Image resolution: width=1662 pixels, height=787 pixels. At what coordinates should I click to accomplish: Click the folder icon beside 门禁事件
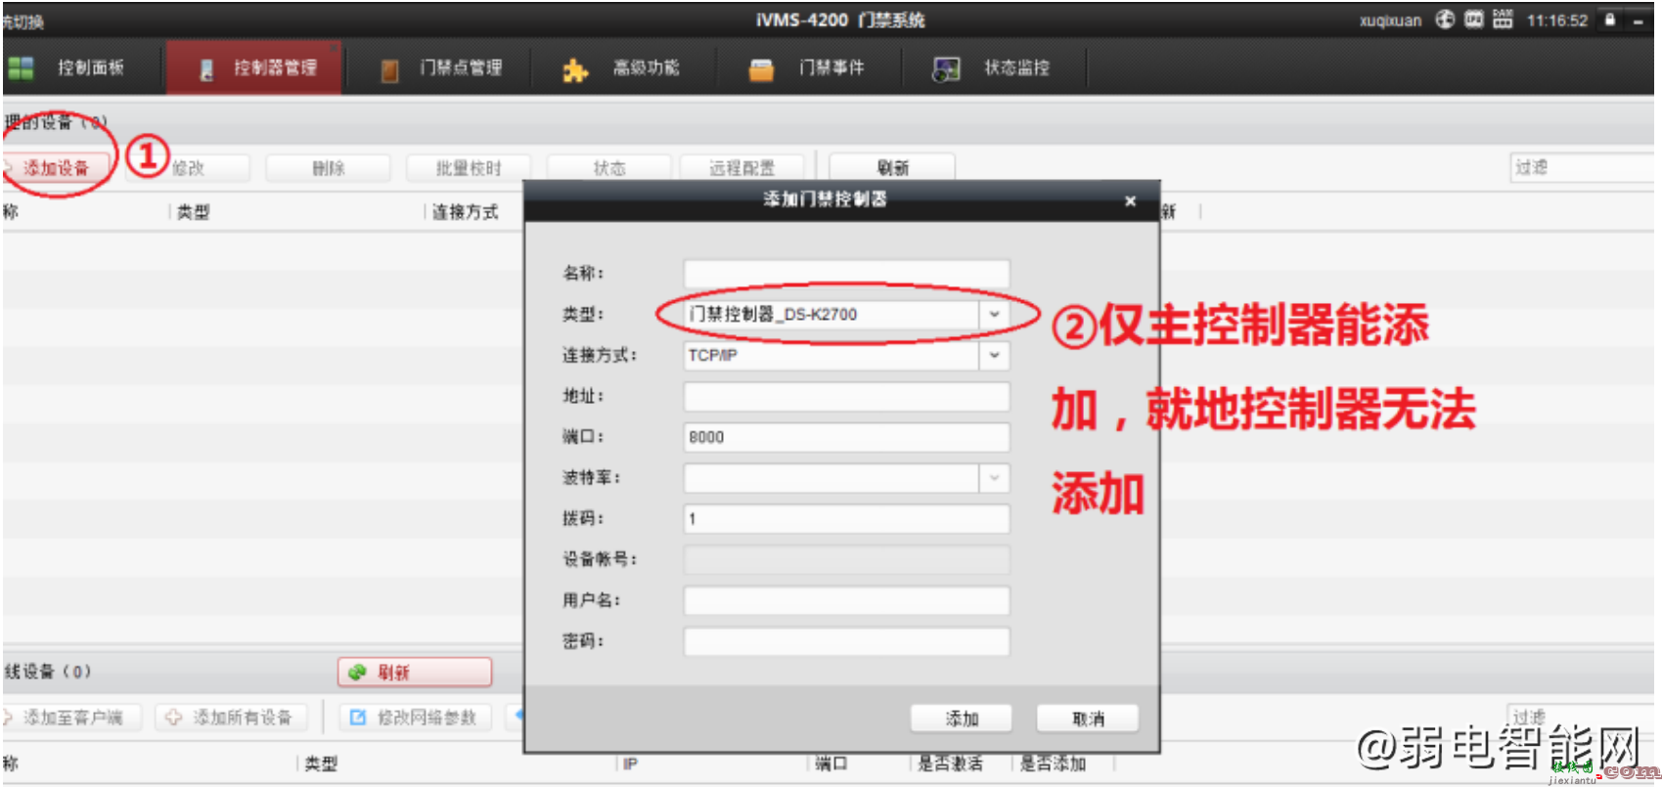tap(761, 70)
